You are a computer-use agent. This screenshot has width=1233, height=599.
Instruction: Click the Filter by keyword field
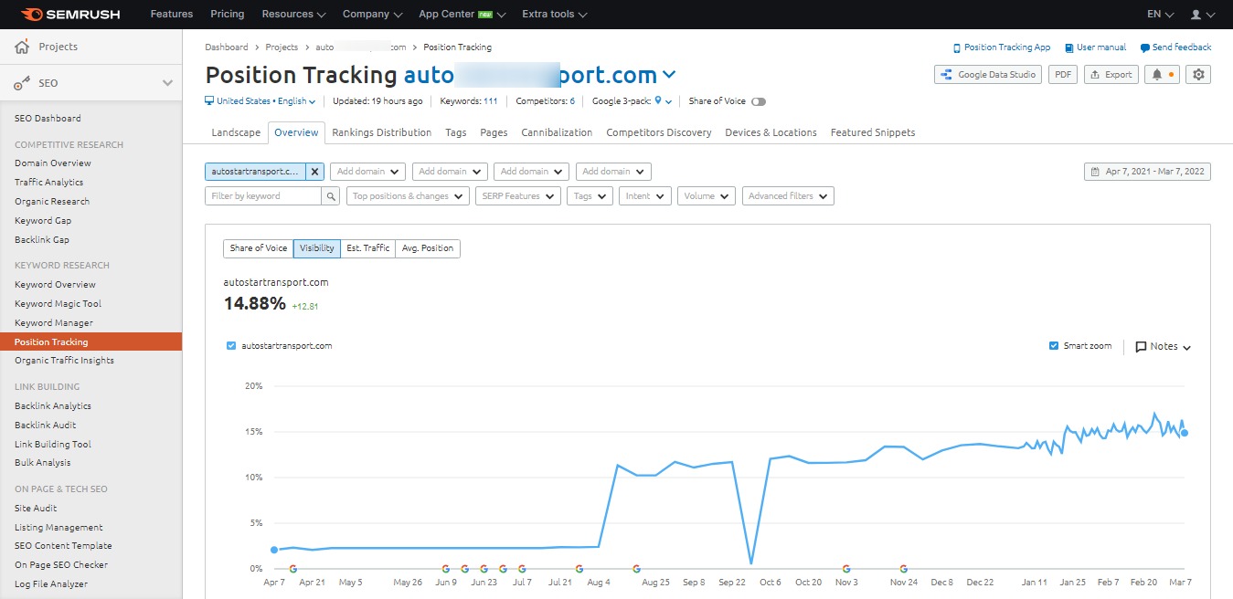(x=263, y=196)
